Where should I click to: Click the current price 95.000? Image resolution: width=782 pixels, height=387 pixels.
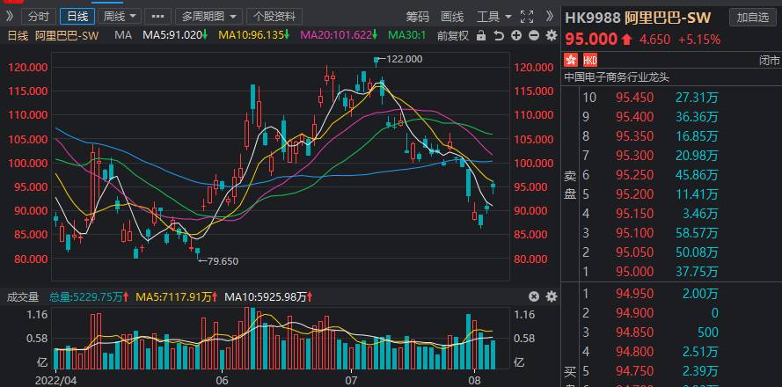click(591, 40)
